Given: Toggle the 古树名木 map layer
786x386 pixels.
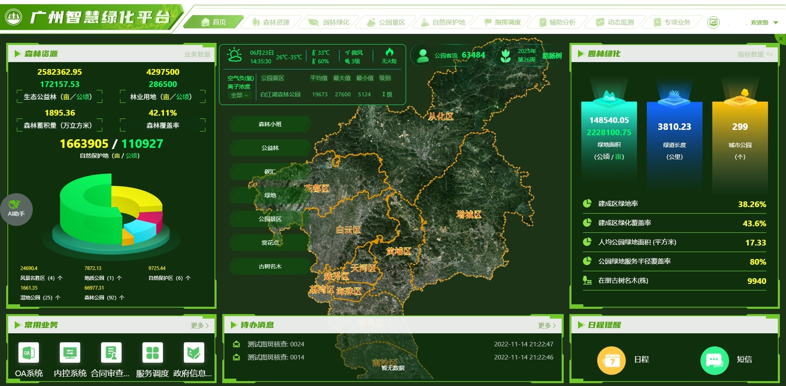Looking at the screenshot, I should (270, 266).
